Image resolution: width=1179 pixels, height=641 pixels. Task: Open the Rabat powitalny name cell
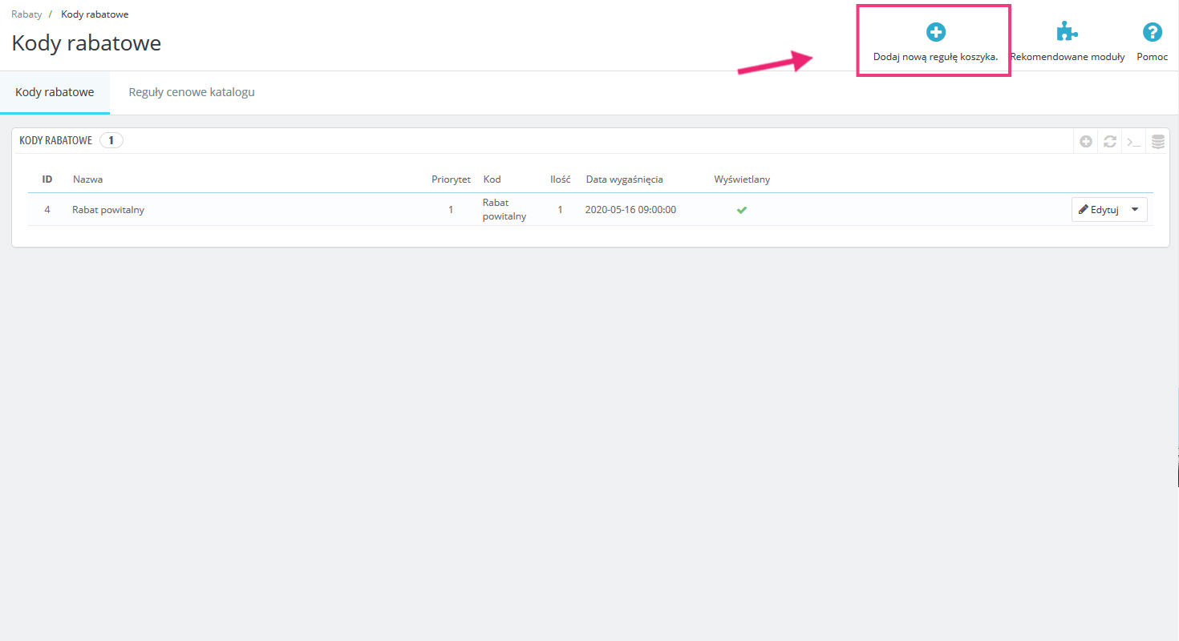click(x=108, y=210)
